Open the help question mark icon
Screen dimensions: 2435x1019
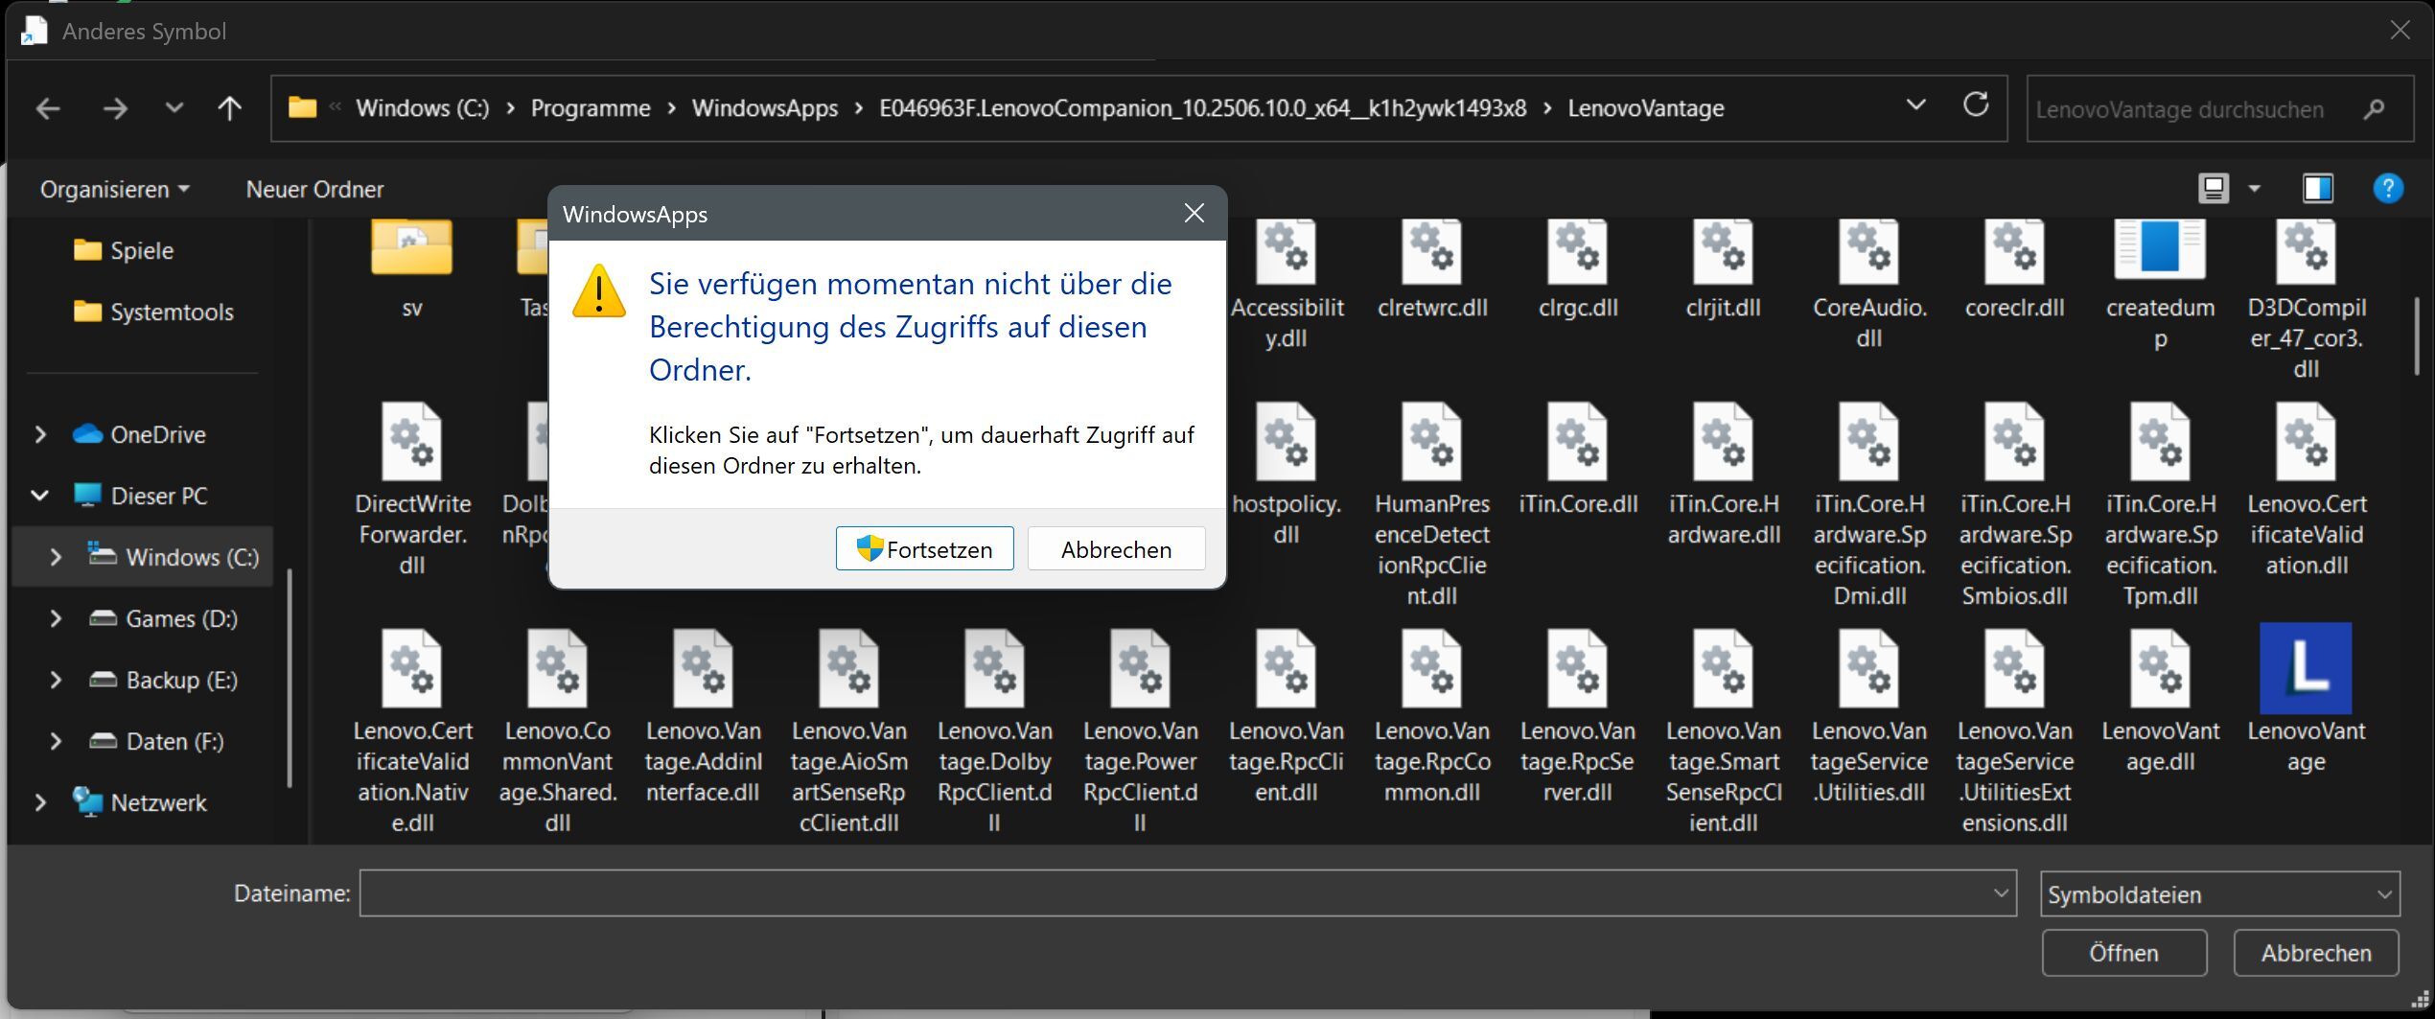pos(2387,189)
